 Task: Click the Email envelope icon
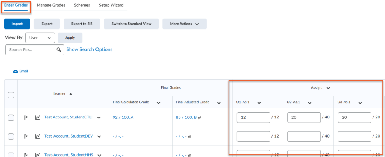[x=15, y=71]
